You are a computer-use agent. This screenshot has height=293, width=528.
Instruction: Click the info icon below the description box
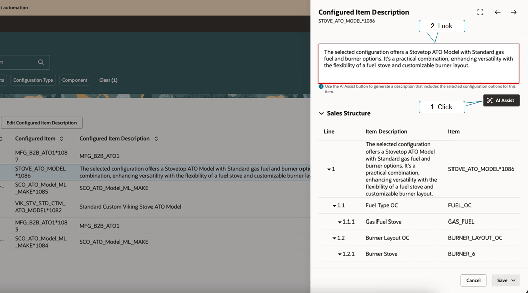pos(321,86)
